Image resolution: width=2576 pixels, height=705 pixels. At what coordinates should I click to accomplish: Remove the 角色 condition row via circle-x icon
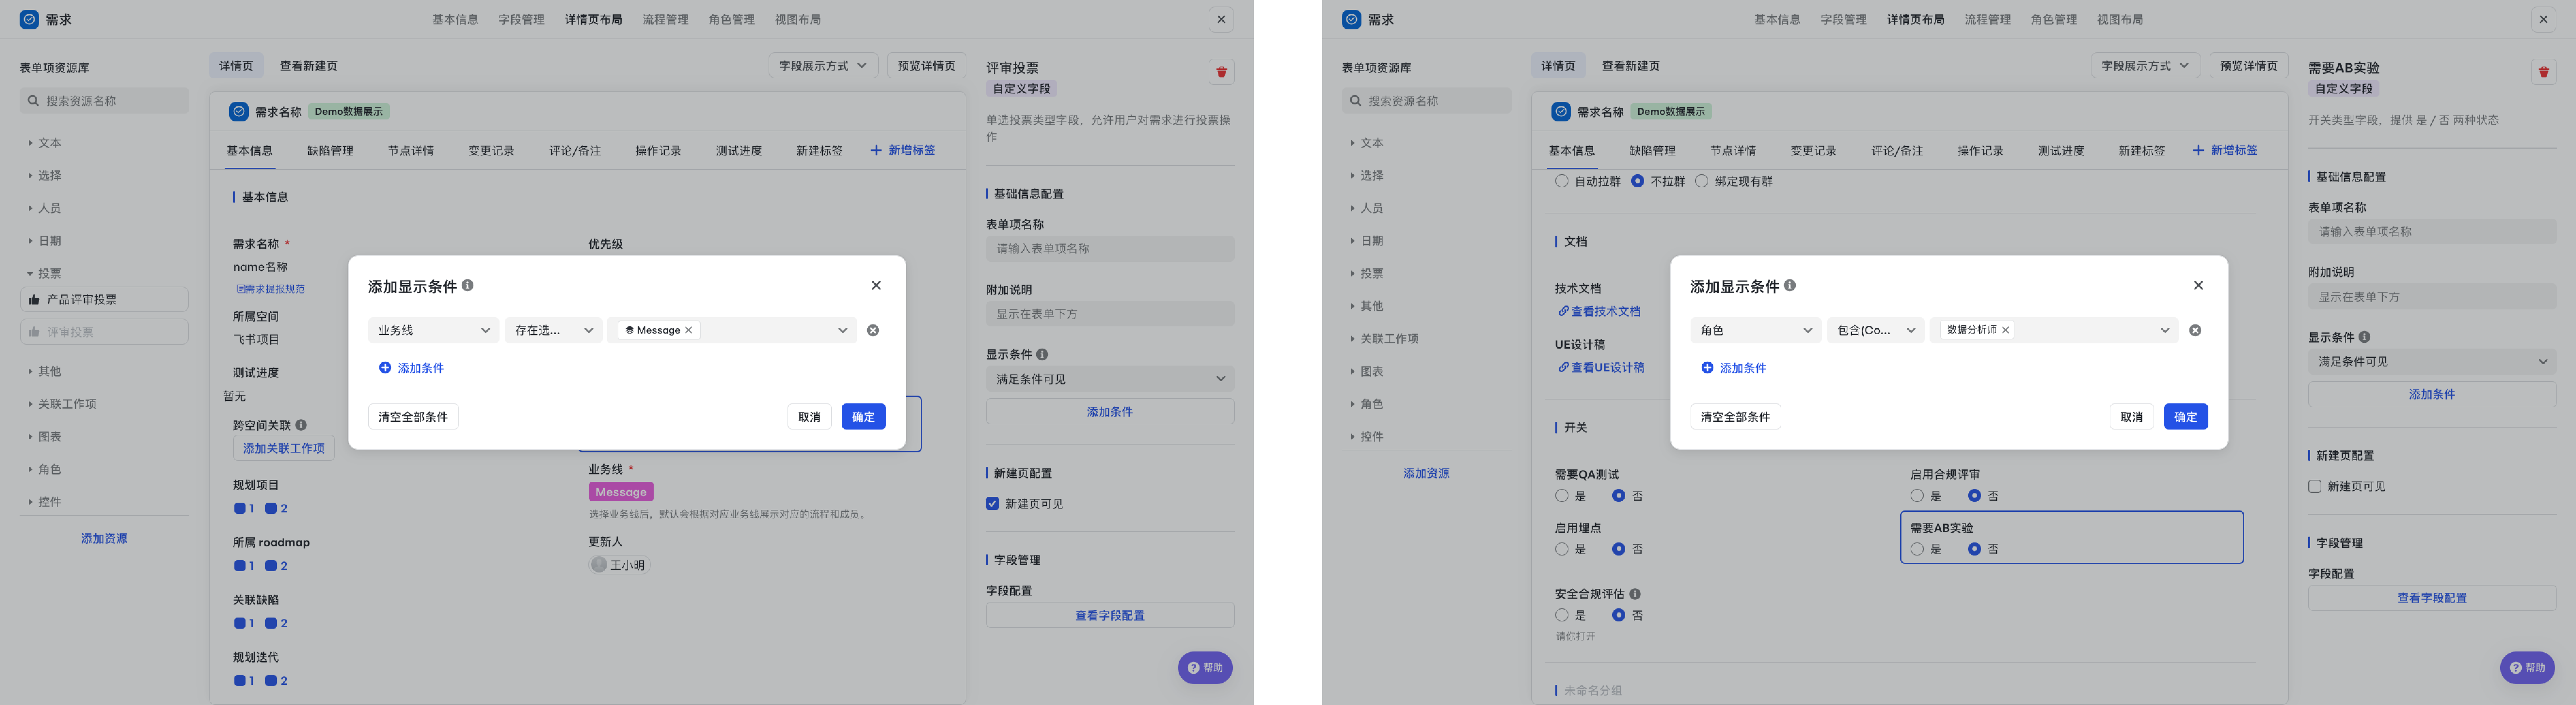2195,330
